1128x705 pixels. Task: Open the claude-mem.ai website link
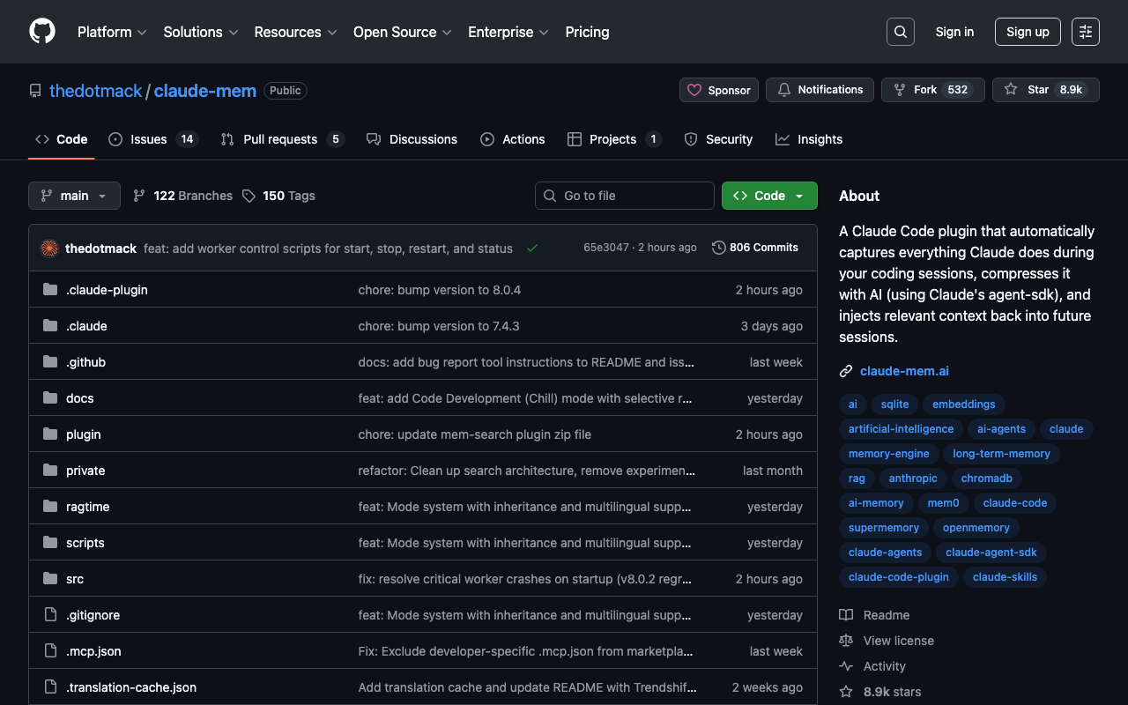click(904, 371)
